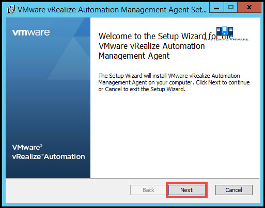Click the installer package icon in title bar
Viewport: 265px width, 208px height.
point(11,9)
